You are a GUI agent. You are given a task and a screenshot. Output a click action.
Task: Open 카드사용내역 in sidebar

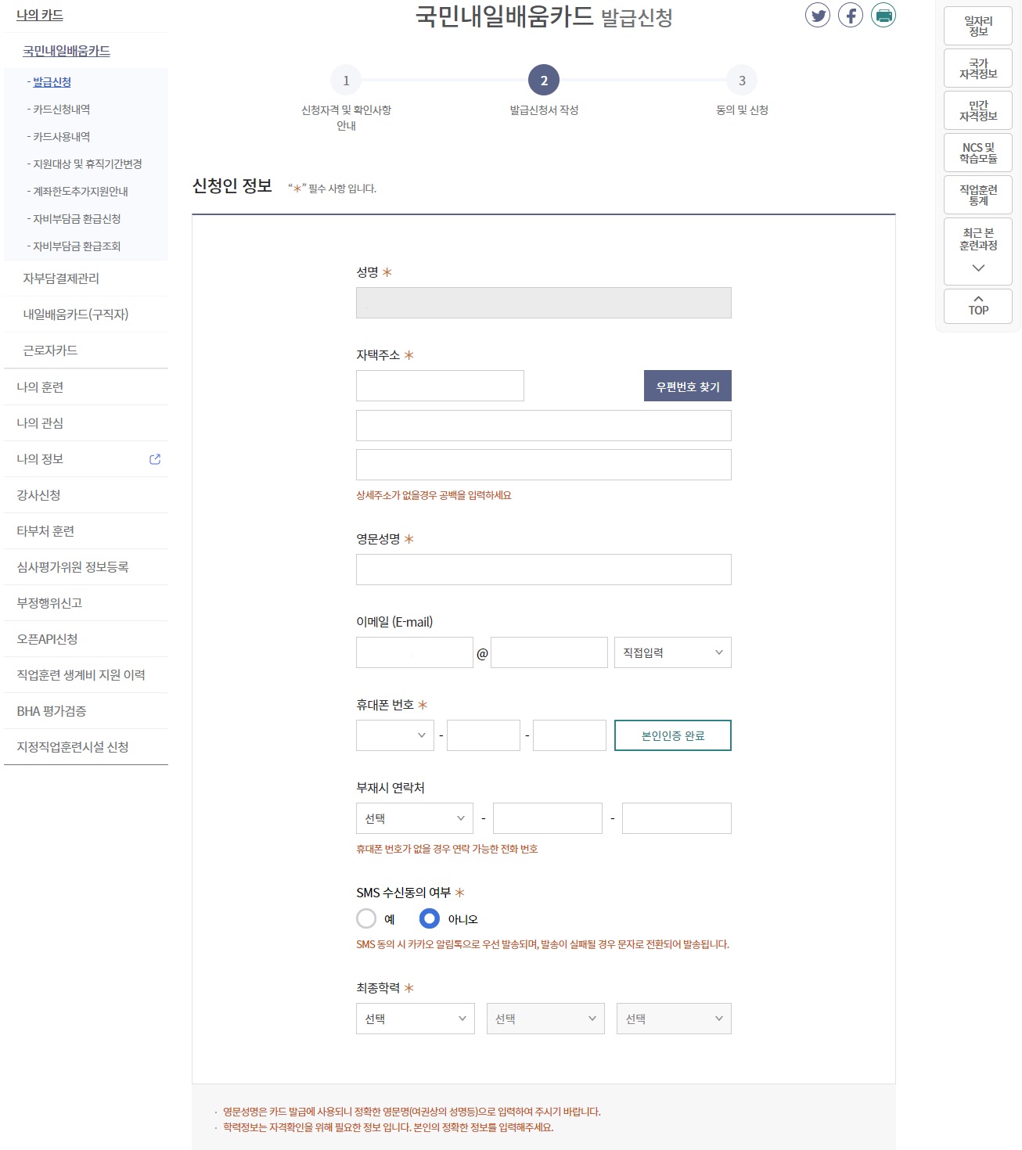tap(61, 136)
